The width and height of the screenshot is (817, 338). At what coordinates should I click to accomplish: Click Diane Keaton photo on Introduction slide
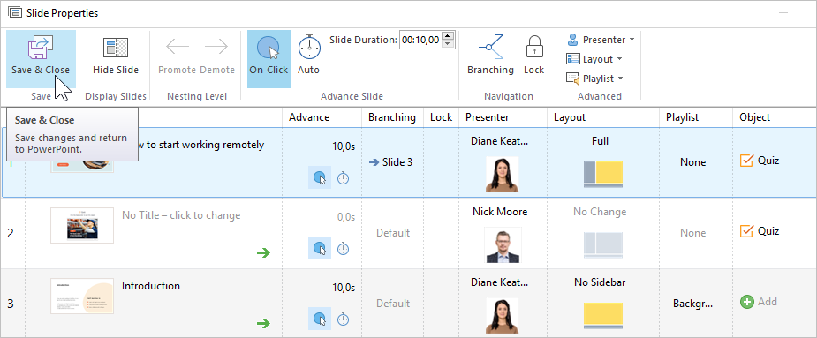(503, 316)
